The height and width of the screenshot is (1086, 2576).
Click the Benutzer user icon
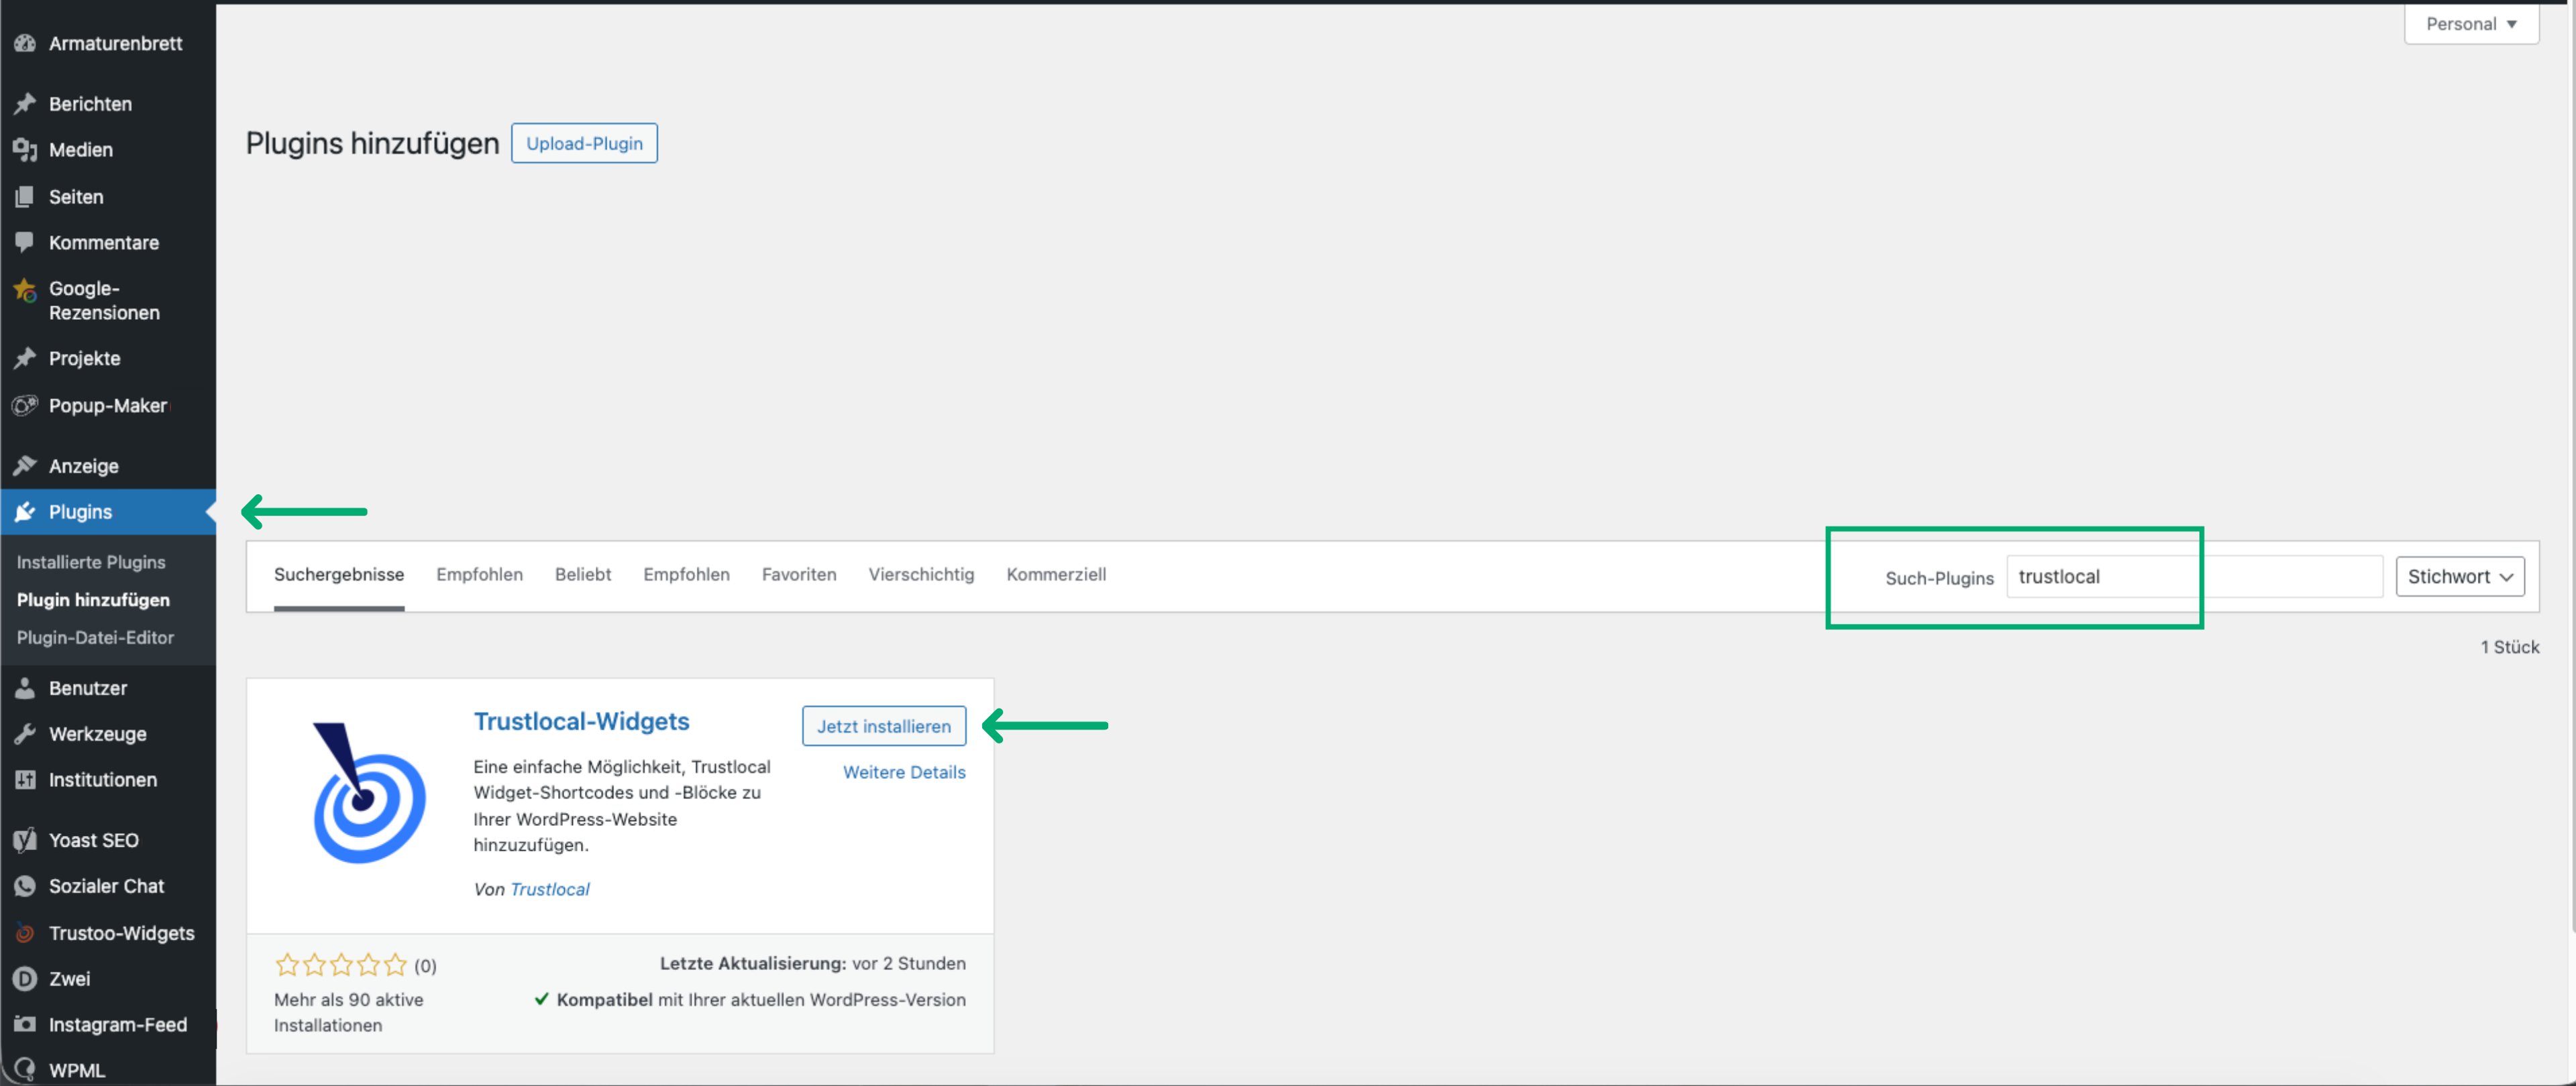tap(25, 688)
